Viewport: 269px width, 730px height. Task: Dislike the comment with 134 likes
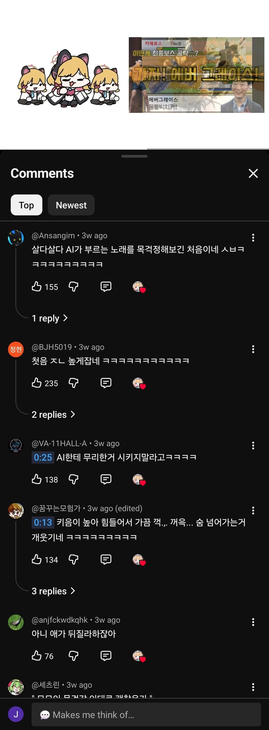point(73,559)
